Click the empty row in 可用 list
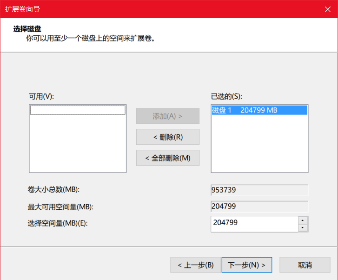Image resolution: width=338 pixels, height=280 pixels. 78,110
